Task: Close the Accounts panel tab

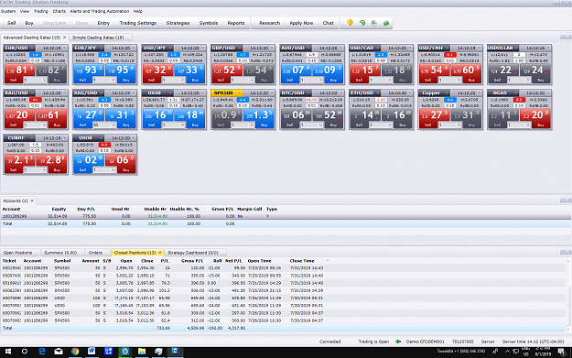Action: [32, 201]
